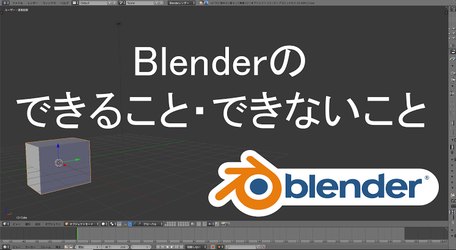Toggle lock camera and layers to scene
This screenshot has width=456, height=250.
[x=192, y=224]
